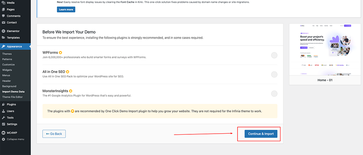Click the Users person icon
363x155 pixels.
[x=3, y=111]
